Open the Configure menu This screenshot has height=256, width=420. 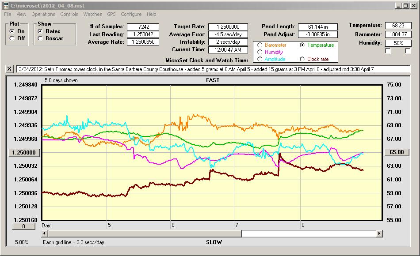point(131,14)
